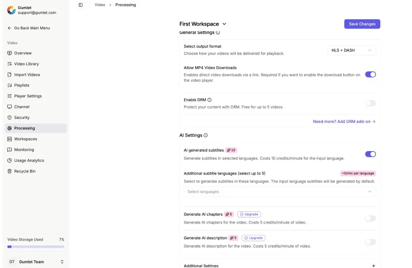Turn off AI generated subtitles toggle

[x=371, y=154]
